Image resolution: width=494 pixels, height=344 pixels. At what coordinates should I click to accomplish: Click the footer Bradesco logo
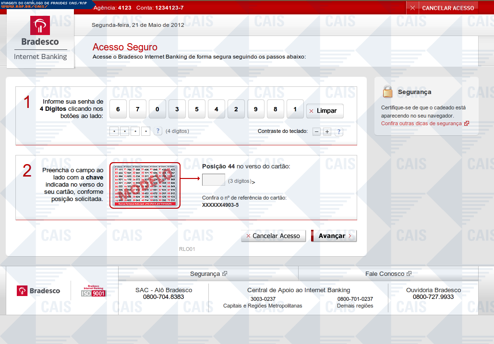pos(39,291)
